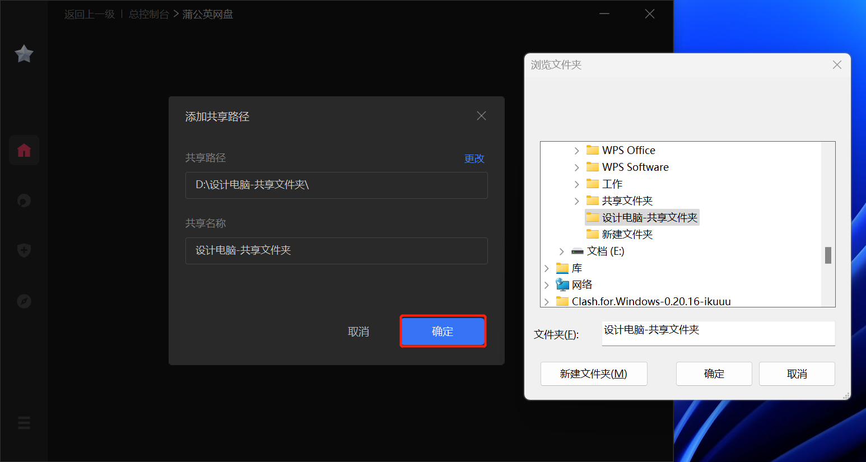Expand the WPS Software folder
866x462 pixels.
point(577,167)
